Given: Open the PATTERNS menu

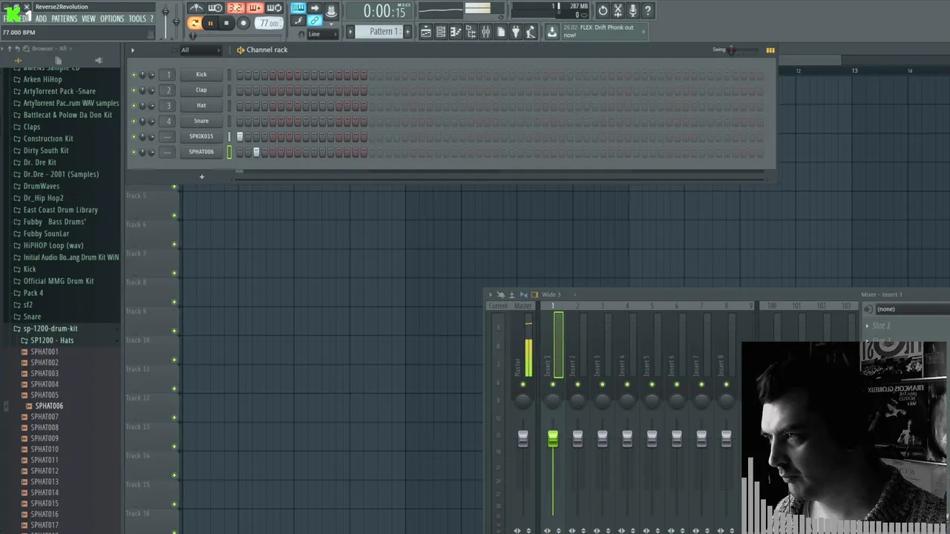Looking at the screenshot, I should [x=64, y=19].
